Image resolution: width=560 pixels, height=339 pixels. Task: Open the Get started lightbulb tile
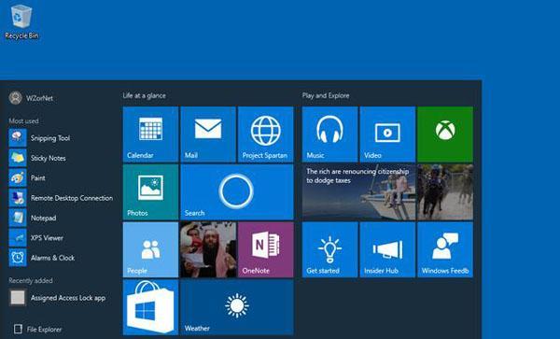(330, 249)
